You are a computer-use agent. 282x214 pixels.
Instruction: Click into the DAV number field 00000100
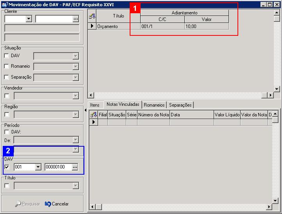pos(58,167)
